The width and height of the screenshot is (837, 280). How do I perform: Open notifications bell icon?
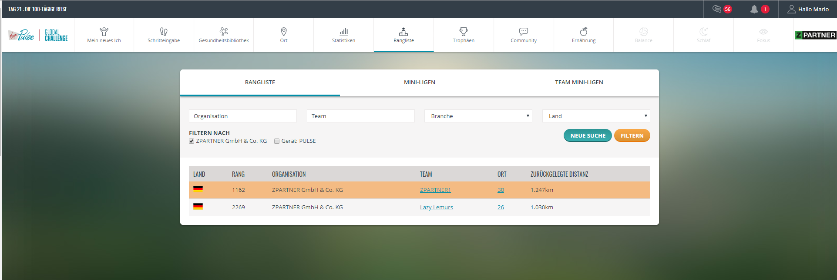tap(754, 9)
